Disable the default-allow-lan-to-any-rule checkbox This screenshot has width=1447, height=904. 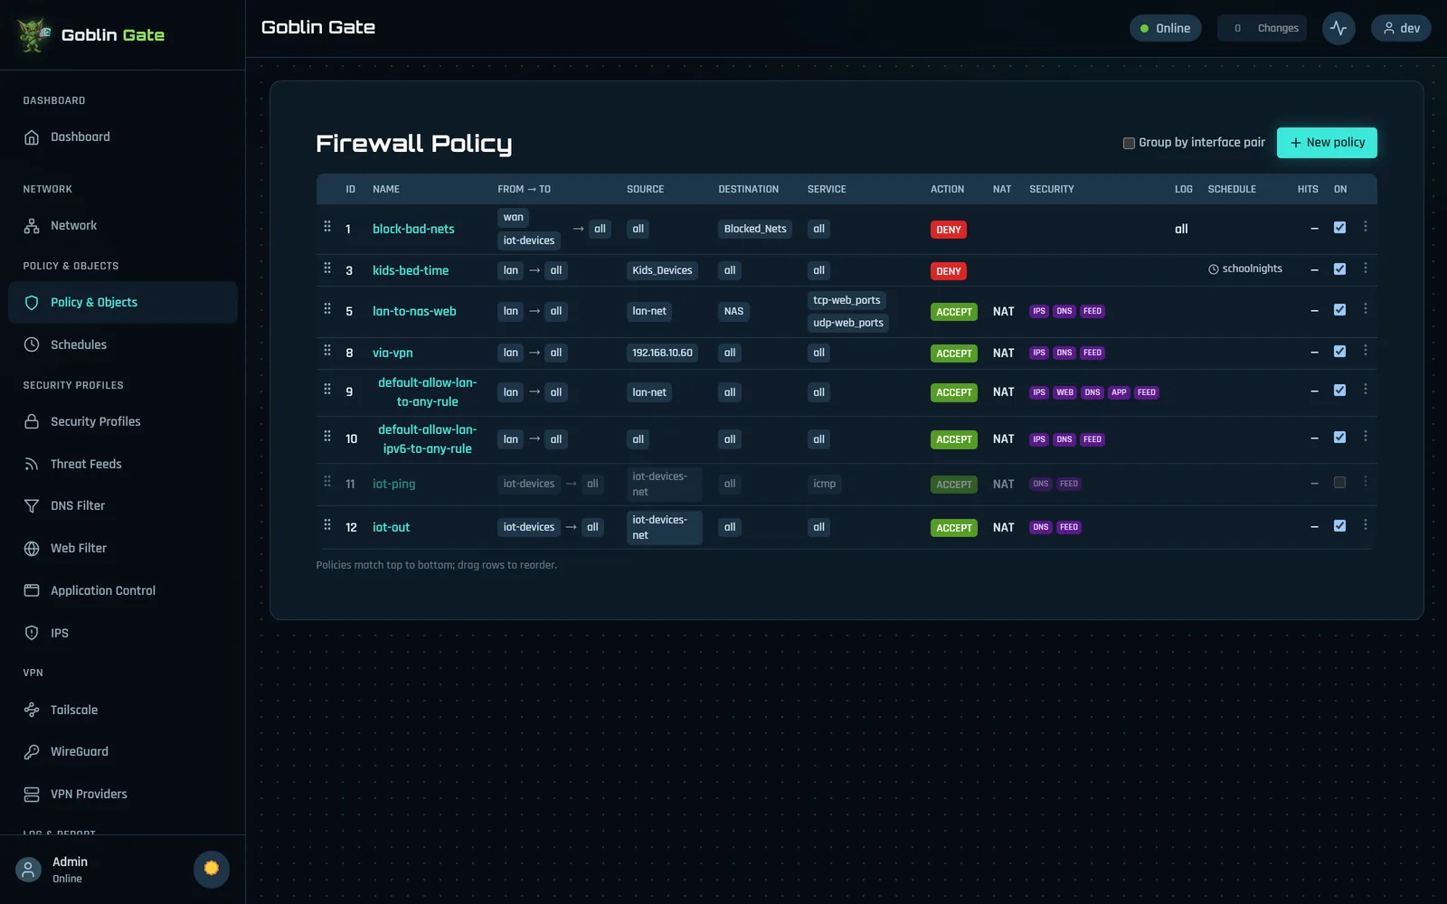coord(1339,391)
